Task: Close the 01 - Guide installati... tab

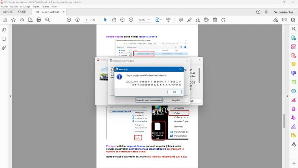Action: (x=64, y=12)
